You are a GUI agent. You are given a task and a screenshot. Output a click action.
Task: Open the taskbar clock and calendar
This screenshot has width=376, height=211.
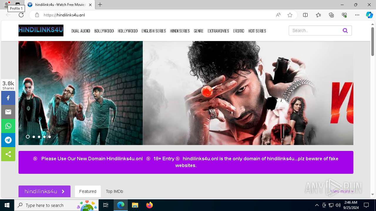click(351, 205)
